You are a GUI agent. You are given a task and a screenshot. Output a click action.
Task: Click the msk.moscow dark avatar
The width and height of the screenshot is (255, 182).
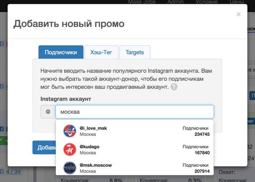click(x=70, y=168)
